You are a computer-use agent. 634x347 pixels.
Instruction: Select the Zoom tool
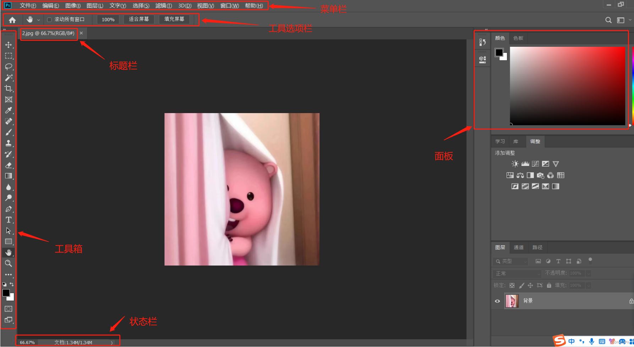click(9, 263)
